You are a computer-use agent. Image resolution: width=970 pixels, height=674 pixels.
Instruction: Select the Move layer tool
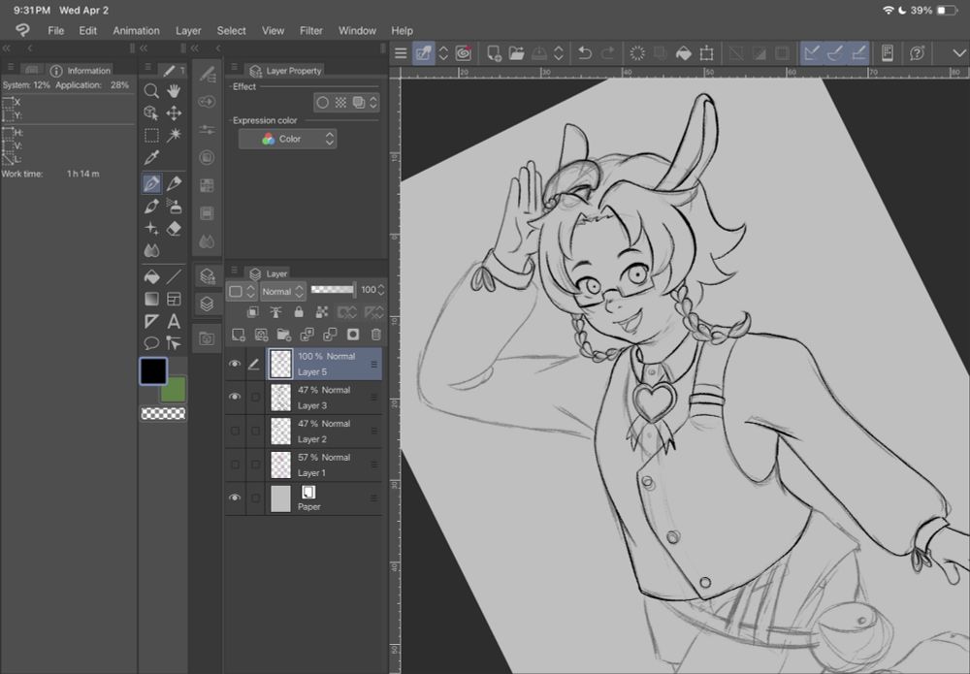pyautogui.click(x=174, y=112)
